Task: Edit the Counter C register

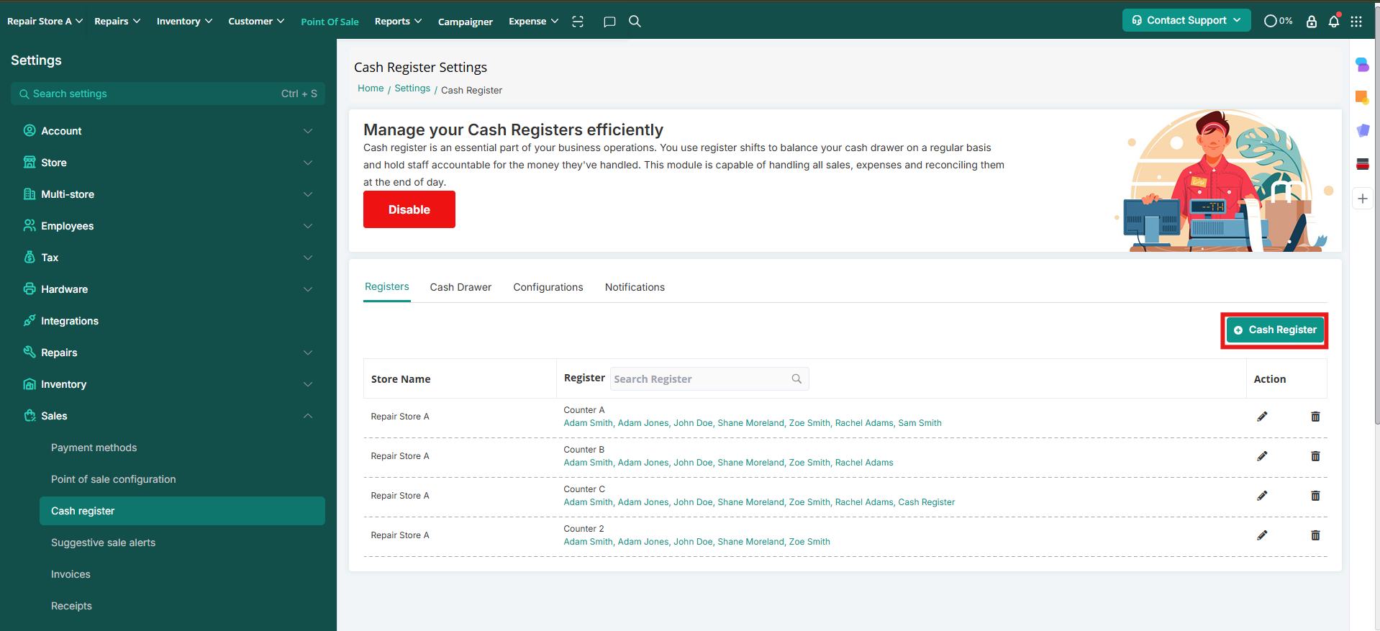Action: (x=1262, y=496)
